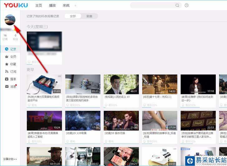Open 订阅 subscriptions in sidebar
The height and width of the screenshot is (166, 227).
tap(10, 72)
